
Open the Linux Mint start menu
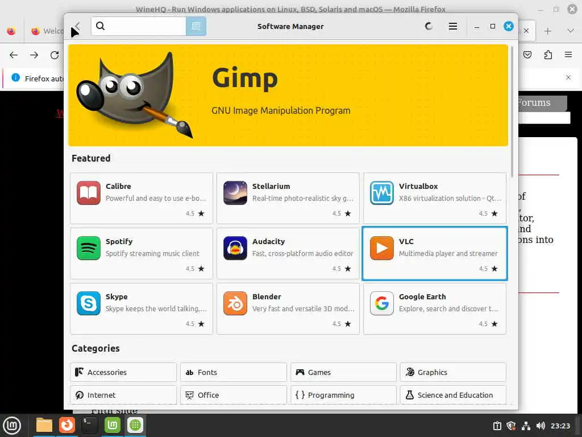click(x=12, y=426)
